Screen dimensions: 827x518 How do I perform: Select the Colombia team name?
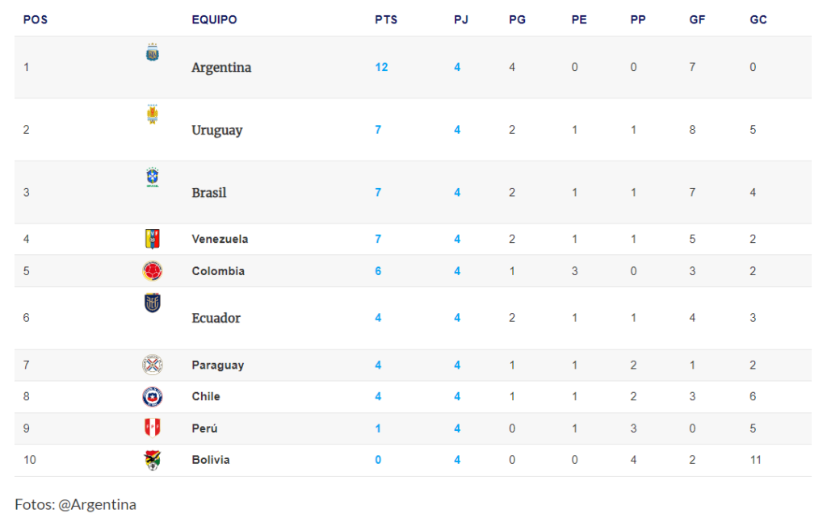[218, 271]
